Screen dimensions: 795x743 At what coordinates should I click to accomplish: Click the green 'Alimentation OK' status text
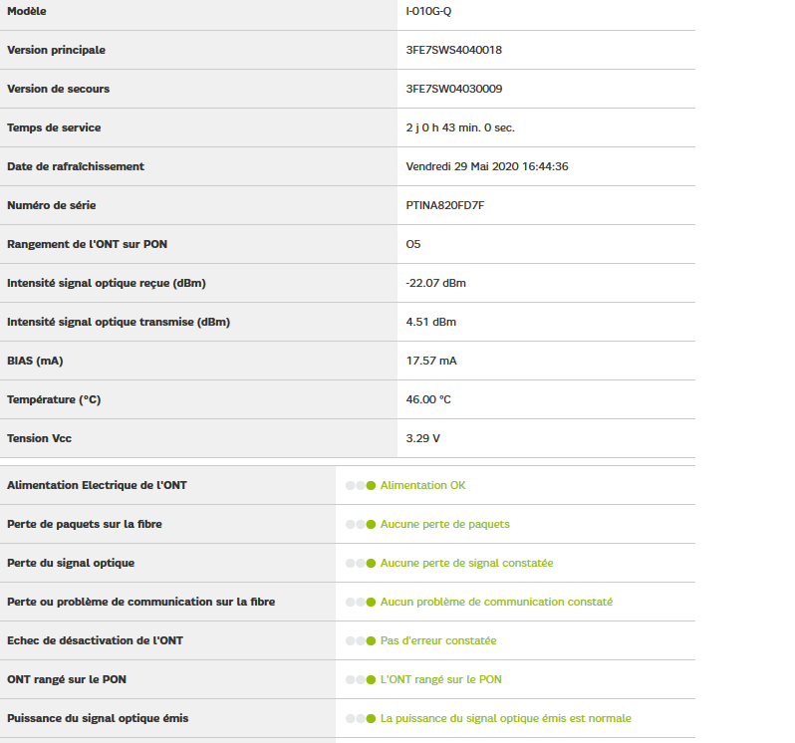click(422, 485)
